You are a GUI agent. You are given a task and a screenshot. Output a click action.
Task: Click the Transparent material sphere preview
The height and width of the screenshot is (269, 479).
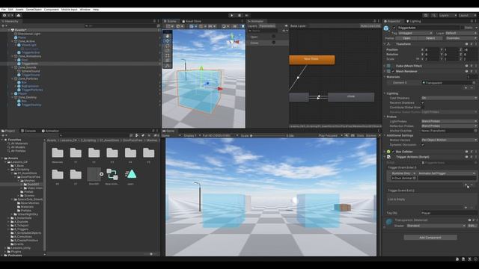tap(389, 223)
